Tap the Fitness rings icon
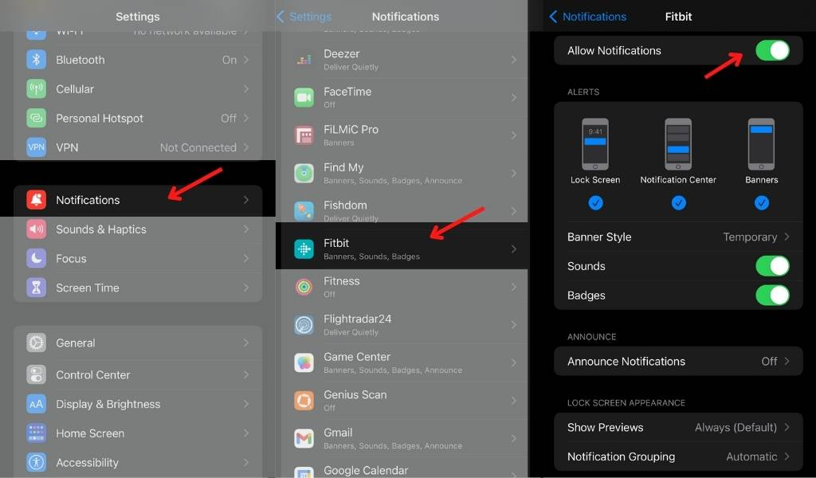The height and width of the screenshot is (478, 816). point(304,287)
